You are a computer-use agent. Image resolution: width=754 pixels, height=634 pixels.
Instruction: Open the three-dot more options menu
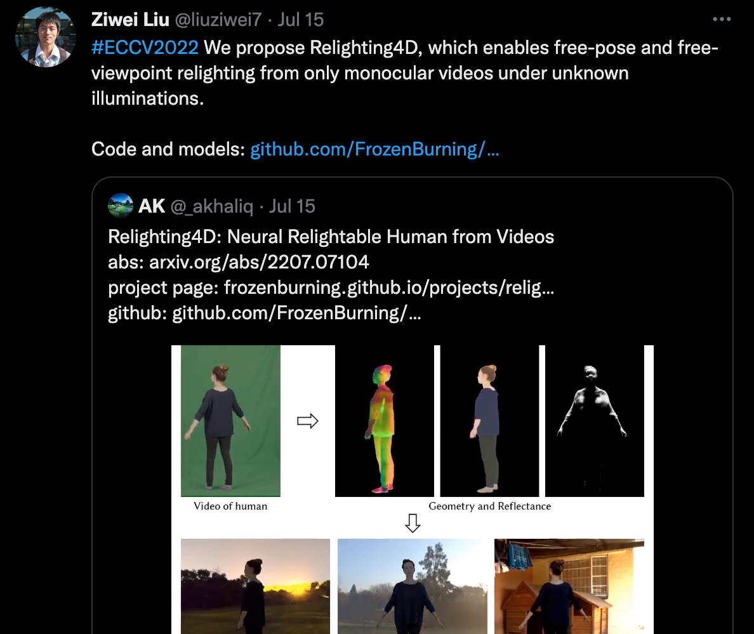tap(721, 19)
